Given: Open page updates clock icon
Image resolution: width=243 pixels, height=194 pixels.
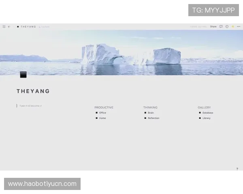Looking at the screenshot, I should 227,27.
